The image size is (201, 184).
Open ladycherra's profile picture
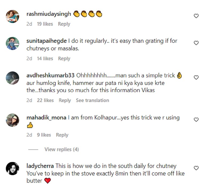point(13,168)
